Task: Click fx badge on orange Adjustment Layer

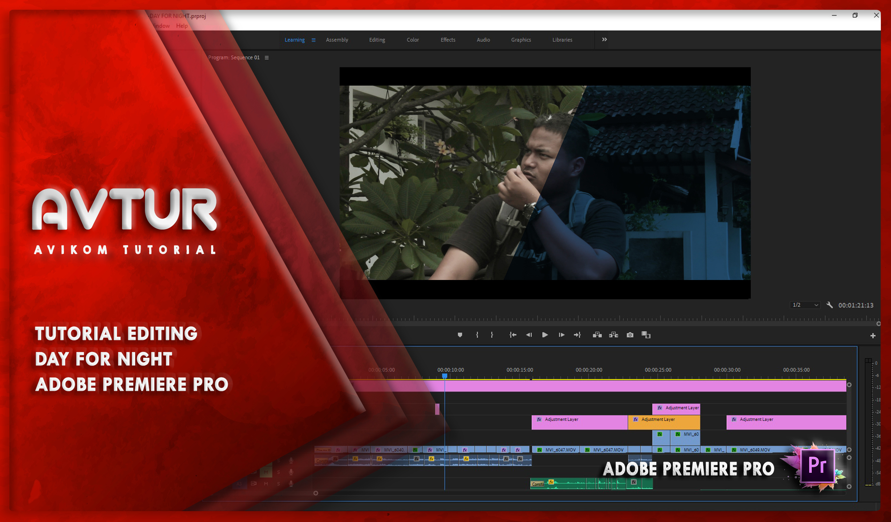Action: click(636, 419)
